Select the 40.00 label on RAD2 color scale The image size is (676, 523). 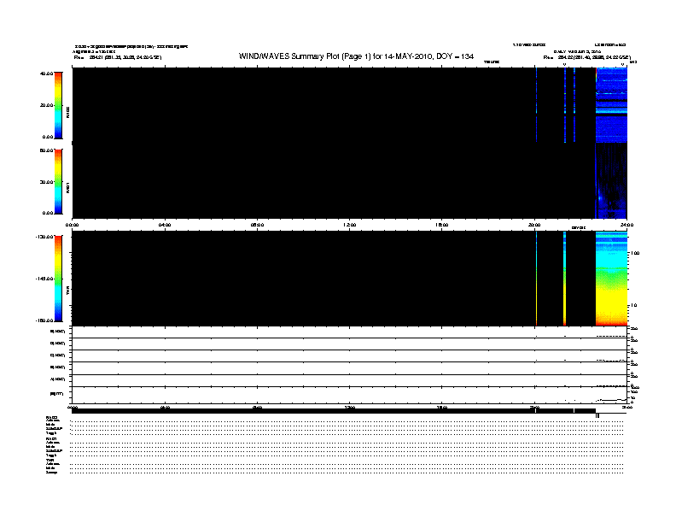[x=46, y=73]
